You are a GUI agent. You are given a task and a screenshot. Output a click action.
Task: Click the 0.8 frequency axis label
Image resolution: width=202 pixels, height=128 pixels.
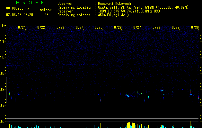(x=3, y=90)
